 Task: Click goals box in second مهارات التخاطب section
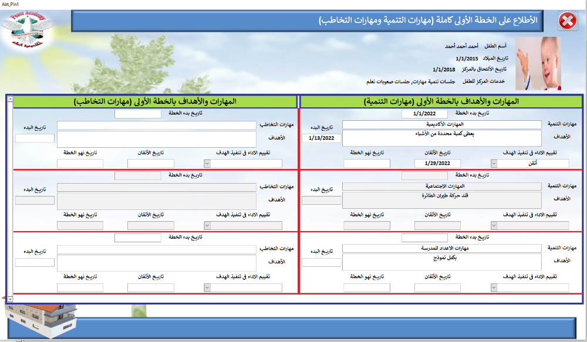tap(157, 201)
